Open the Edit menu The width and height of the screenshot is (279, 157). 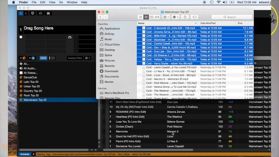pos(43,2)
